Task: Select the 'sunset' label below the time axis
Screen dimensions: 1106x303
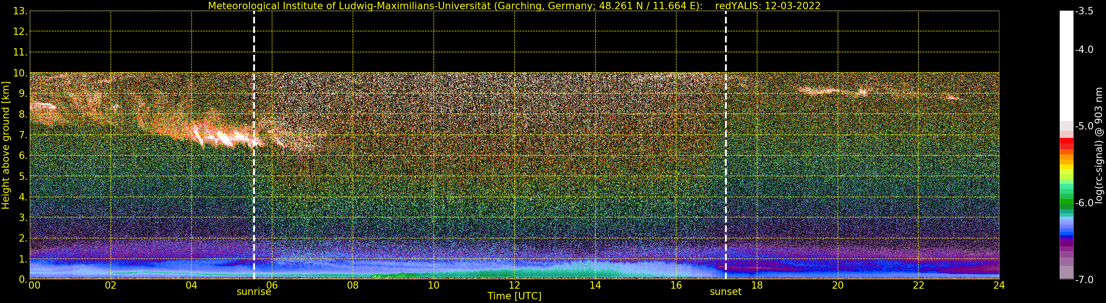Action: 725,291
